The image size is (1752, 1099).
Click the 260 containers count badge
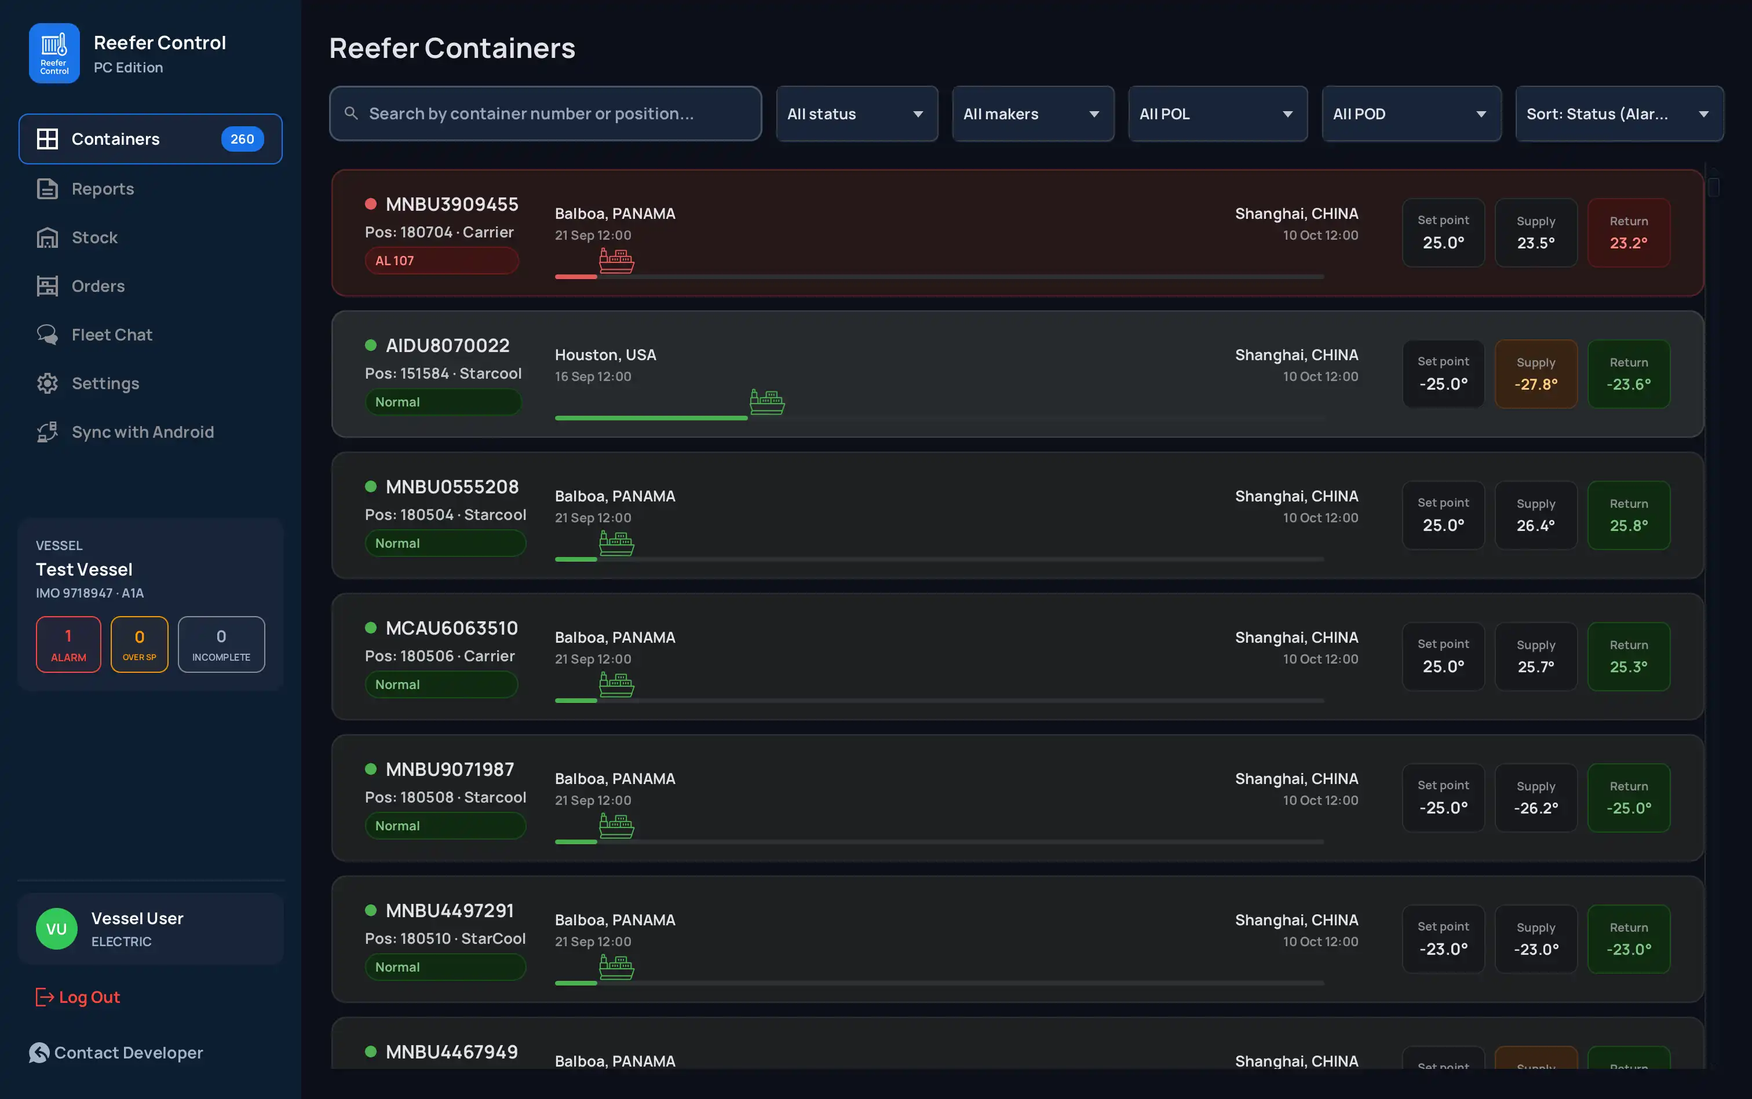(242, 139)
